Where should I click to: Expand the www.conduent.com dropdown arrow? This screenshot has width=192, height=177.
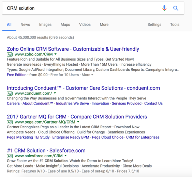click(55, 93)
